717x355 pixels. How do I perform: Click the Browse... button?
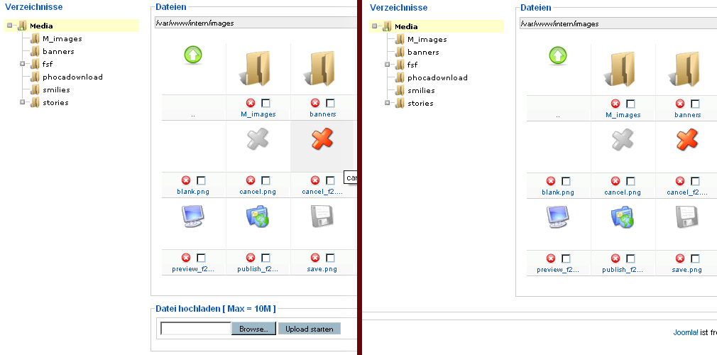click(253, 329)
